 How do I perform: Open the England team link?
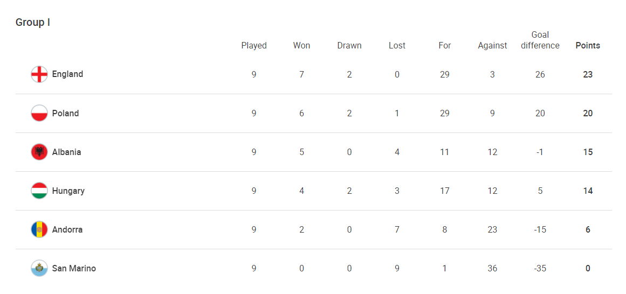[x=67, y=74]
